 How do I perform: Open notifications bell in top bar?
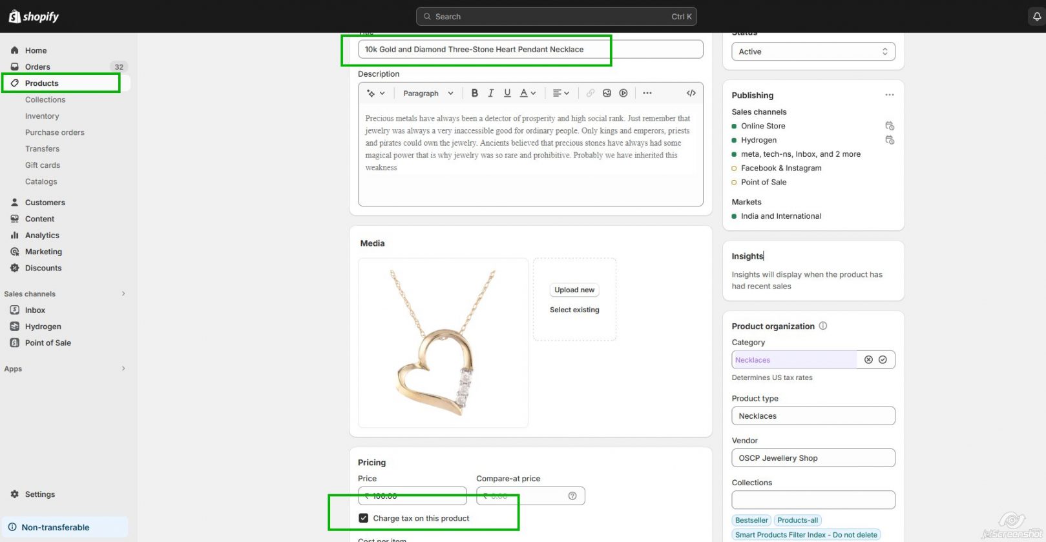tap(1036, 17)
